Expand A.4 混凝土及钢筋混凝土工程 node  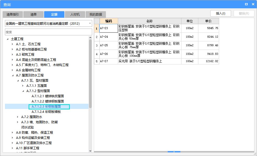point(13,60)
